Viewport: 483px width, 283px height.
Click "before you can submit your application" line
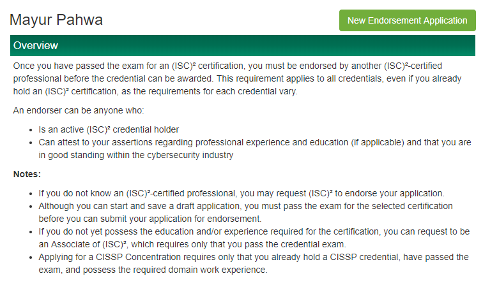[149, 219]
